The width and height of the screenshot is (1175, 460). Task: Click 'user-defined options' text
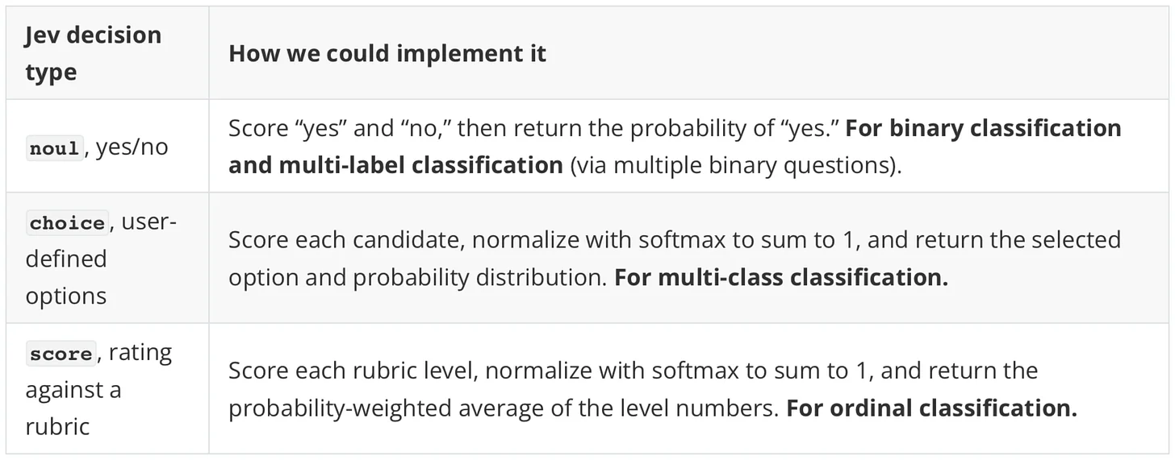(100, 259)
